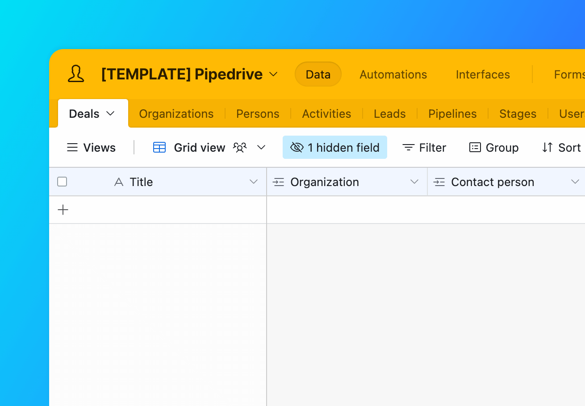This screenshot has width=585, height=406.
Task: Click the Grid view table icon
Action: pos(159,148)
